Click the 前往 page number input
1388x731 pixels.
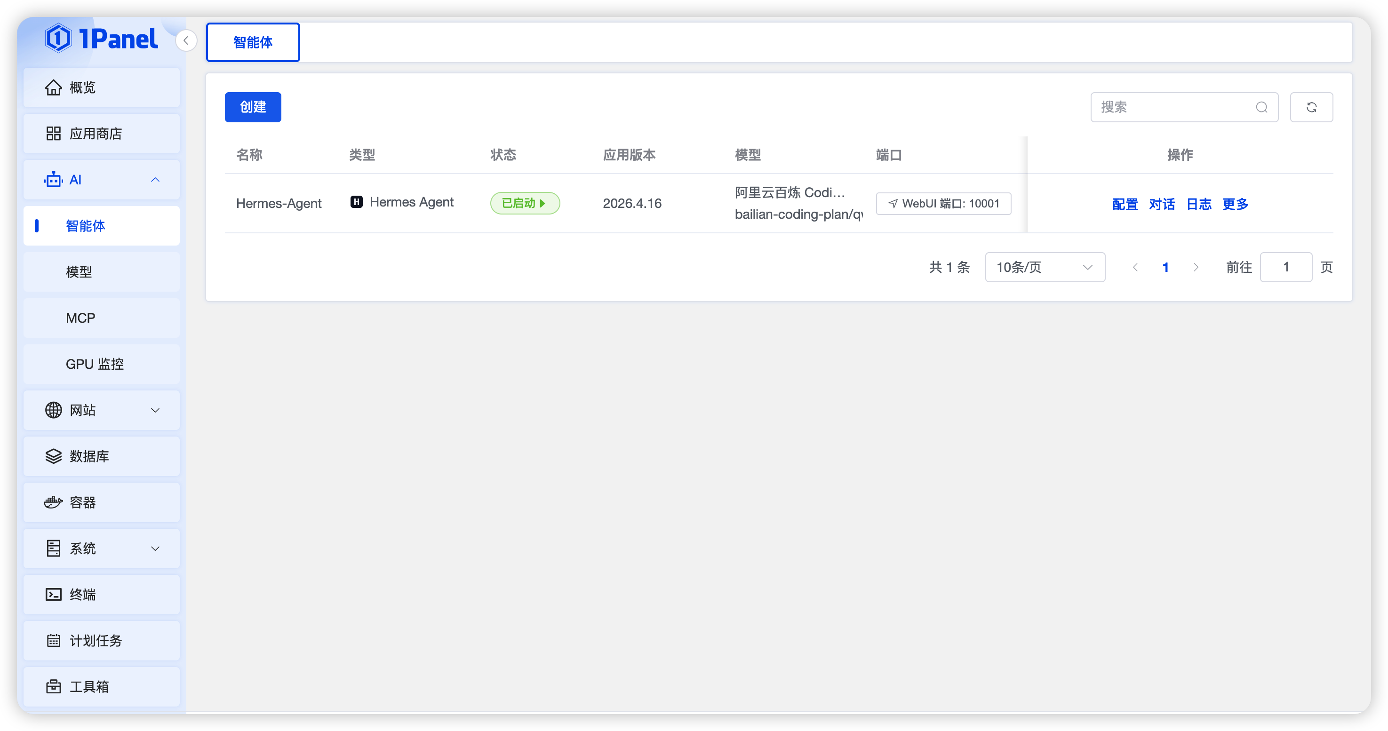[x=1285, y=267]
